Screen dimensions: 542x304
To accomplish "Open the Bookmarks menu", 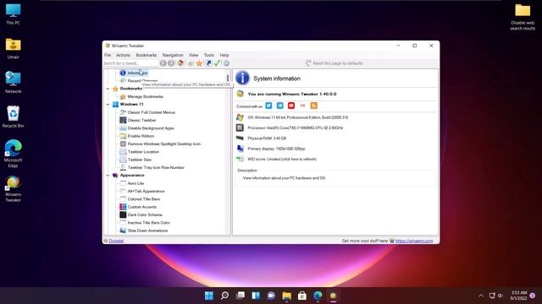I will click(147, 55).
